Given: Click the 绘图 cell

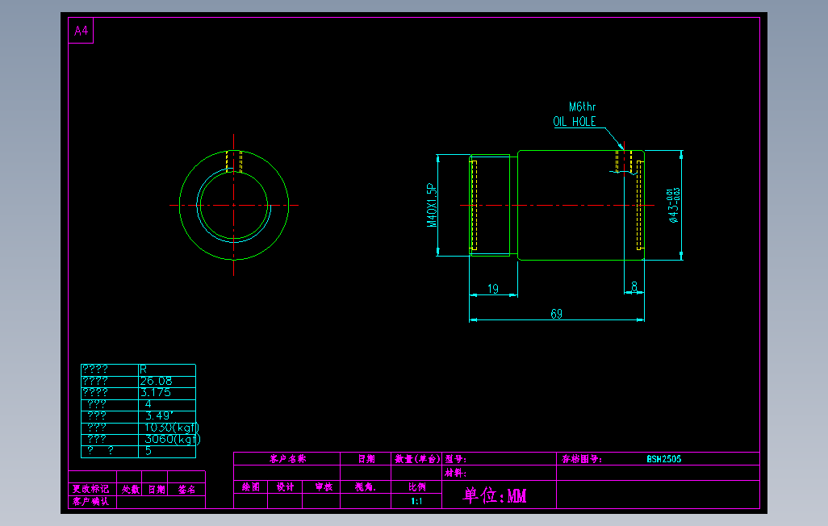Looking at the screenshot, I should pyautogui.click(x=251, y=487).
